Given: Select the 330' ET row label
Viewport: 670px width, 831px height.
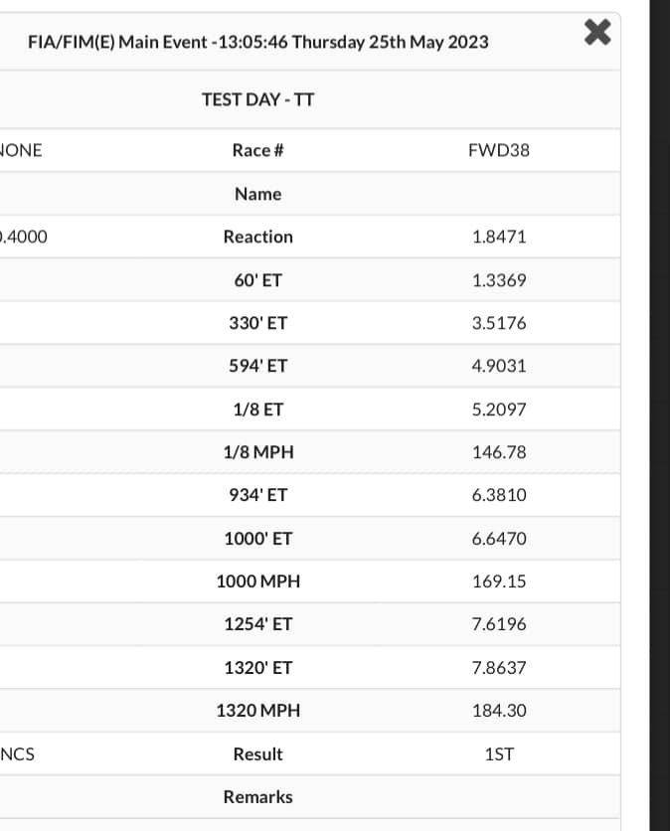Looking at the screenshot, I should pos(258,323).
